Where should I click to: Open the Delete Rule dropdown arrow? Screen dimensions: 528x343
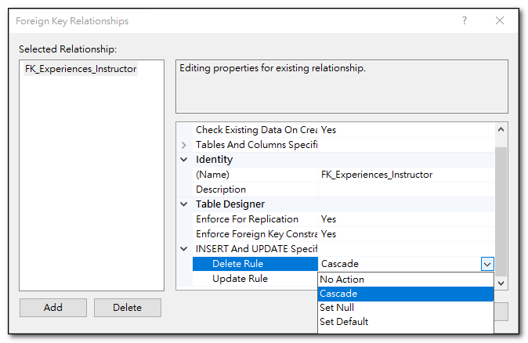pos(487,264)
